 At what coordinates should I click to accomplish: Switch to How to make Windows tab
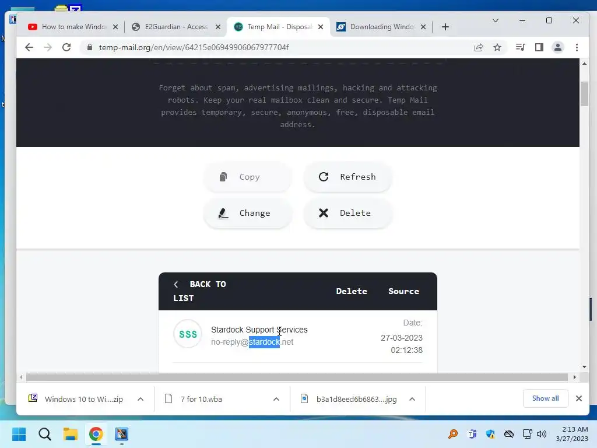tap(74, 27)
